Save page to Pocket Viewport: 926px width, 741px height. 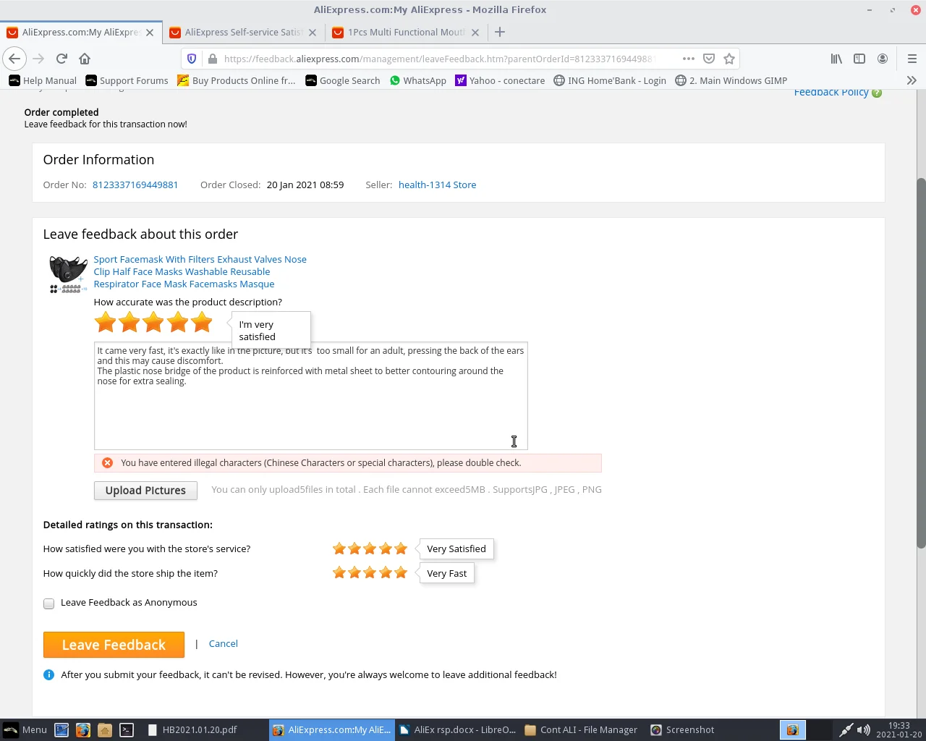709,59
